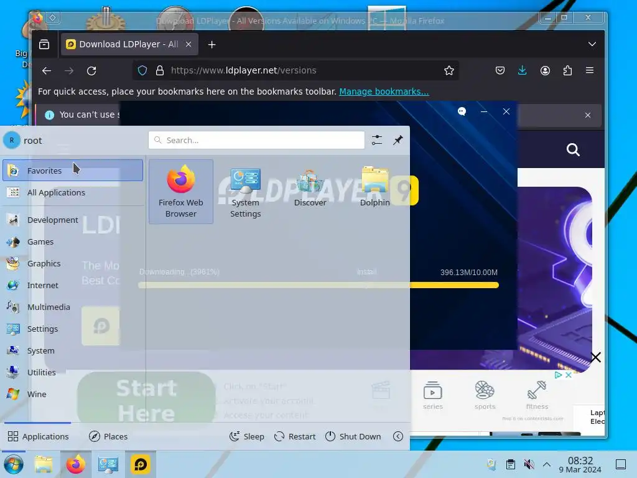Click the root user avatar
The height and width of the screenshot is (478, 637).
point(12,140)
